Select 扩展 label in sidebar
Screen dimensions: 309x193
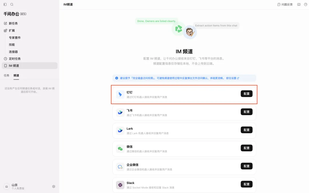[12, 31]
